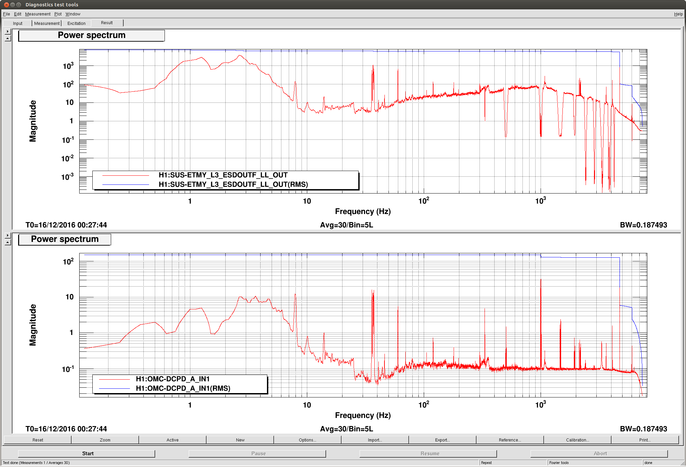
Task: Open the File menu
Action: click(x=6, y=14)
